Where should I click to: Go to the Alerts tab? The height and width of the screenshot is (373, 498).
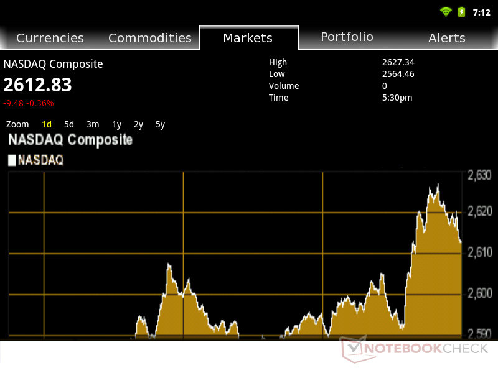pyautogui.click(x=446, y=38)
